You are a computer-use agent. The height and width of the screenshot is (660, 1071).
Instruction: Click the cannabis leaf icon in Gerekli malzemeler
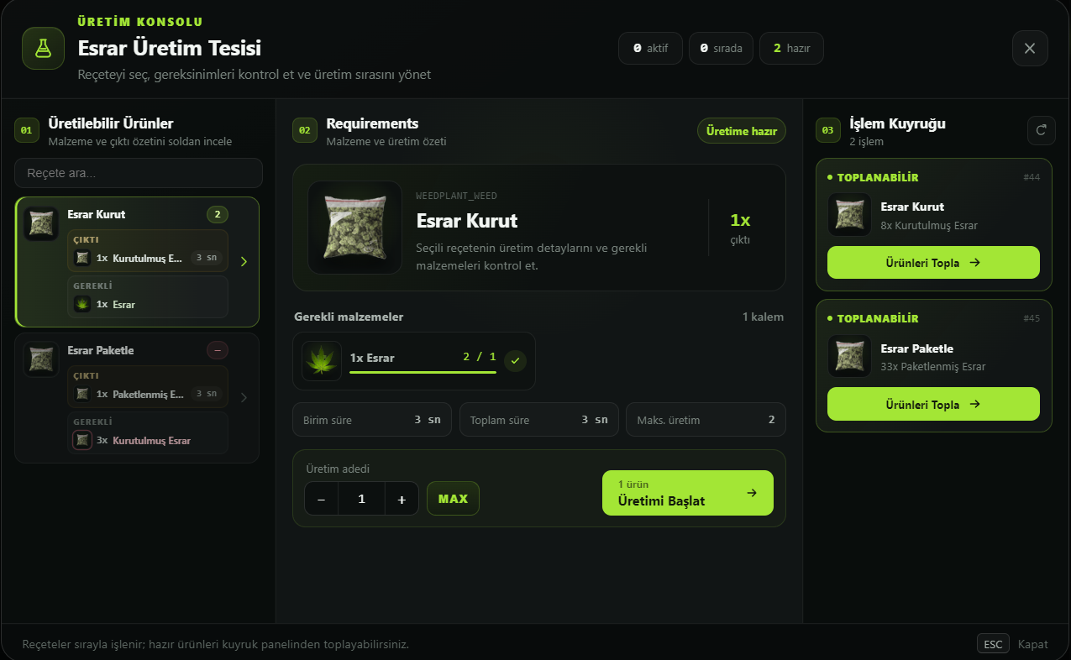(x=322, y=361)
